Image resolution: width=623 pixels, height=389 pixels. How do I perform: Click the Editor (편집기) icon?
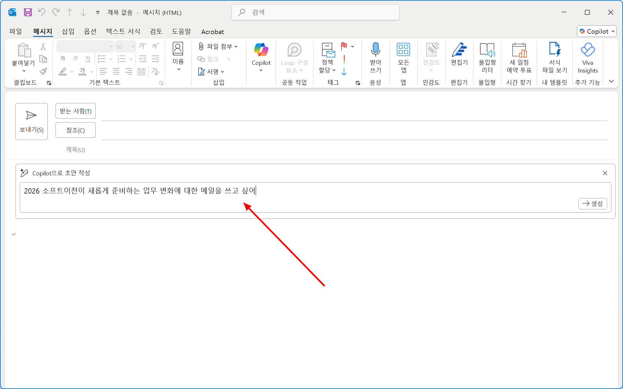[459, 50]
